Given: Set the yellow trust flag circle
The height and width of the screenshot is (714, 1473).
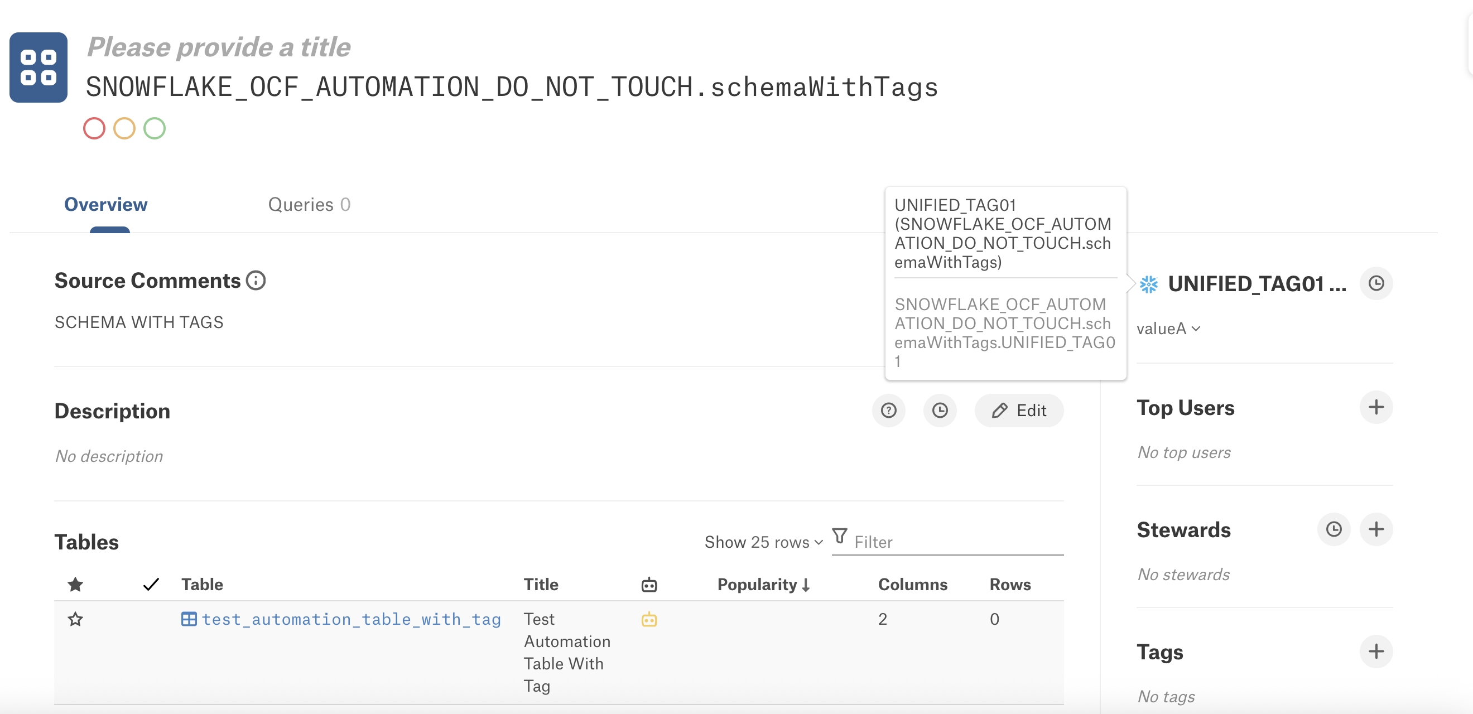Looking at the screenshot, I should (x=124, y=128).
